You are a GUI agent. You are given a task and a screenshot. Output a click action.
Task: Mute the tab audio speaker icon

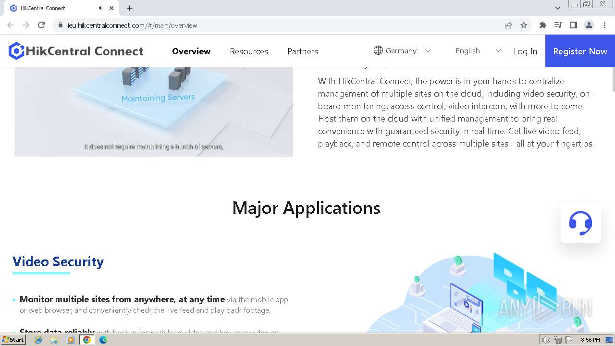(x=101, y=8)
